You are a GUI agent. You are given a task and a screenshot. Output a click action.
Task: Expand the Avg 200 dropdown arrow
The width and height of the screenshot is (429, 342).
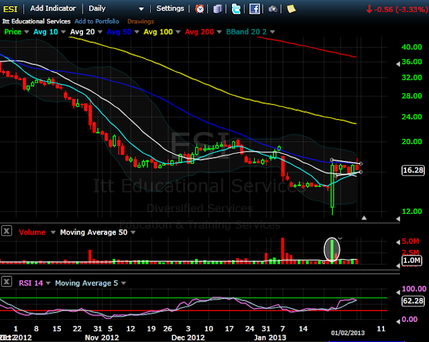tap(219, 32)
